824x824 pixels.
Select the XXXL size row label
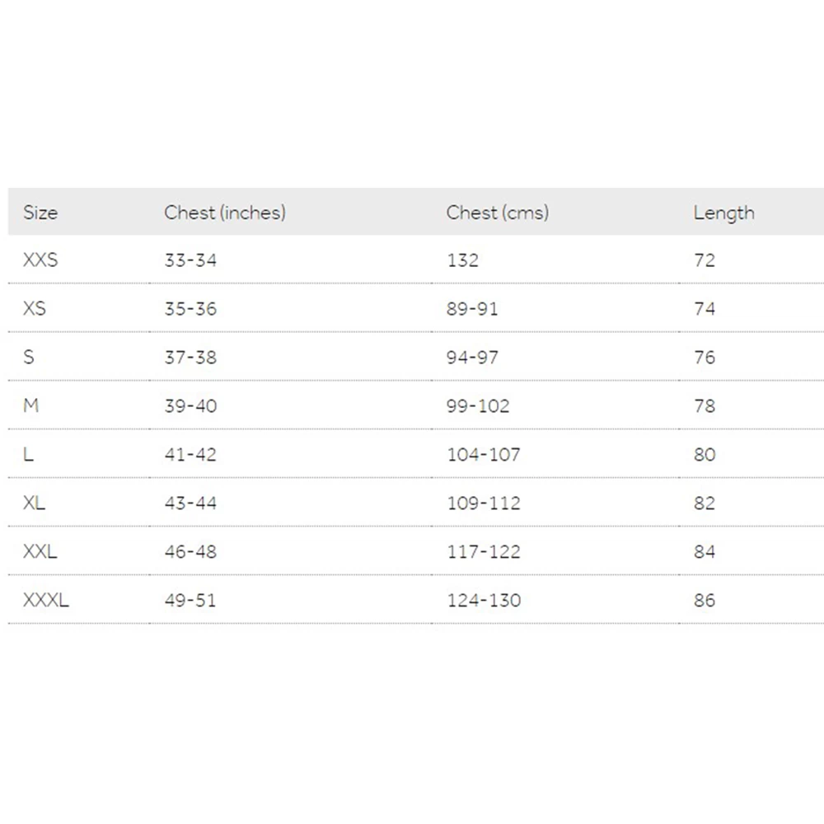pyautogui.click(x=46, y=601)
